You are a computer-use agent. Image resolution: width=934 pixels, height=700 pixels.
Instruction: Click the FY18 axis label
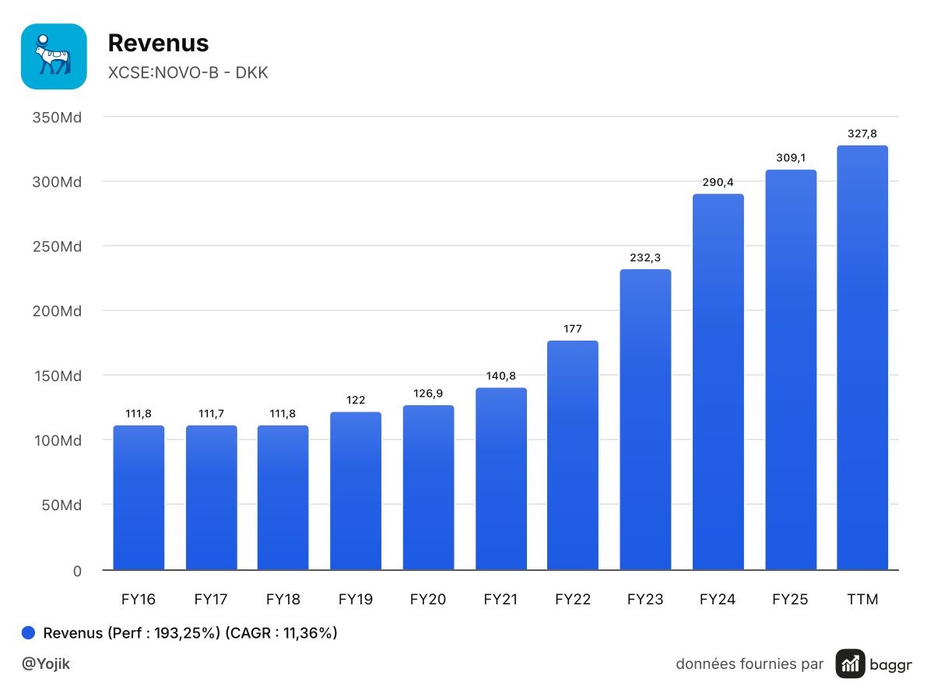click(283, 600)
